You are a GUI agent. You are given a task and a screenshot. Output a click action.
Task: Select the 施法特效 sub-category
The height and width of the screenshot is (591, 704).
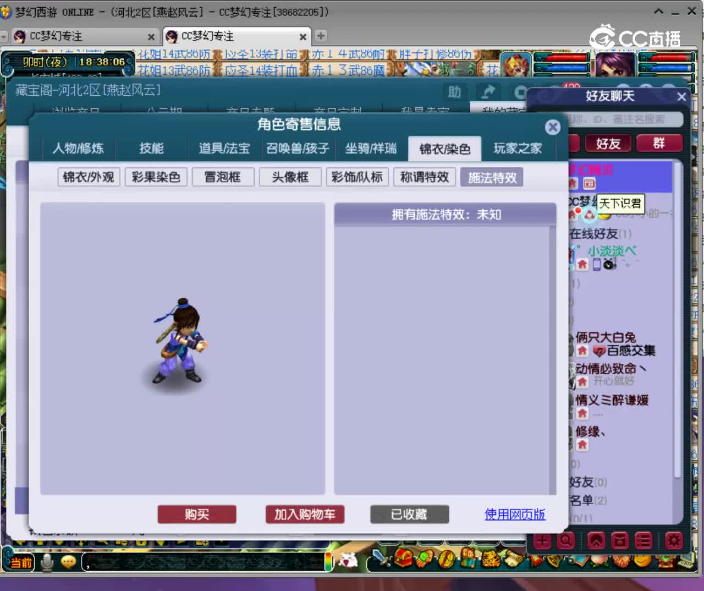tap(492, 177)
